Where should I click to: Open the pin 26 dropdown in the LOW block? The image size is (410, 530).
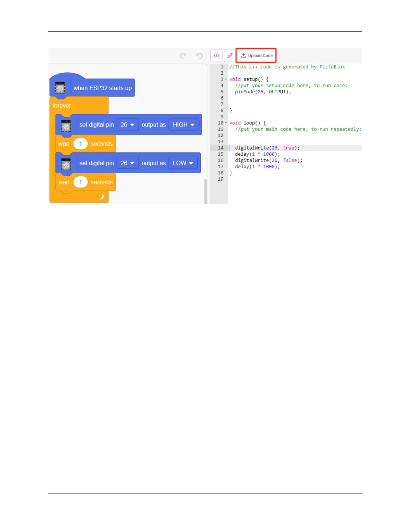[x=127, y=163]
